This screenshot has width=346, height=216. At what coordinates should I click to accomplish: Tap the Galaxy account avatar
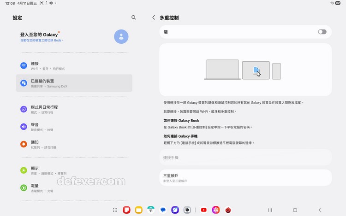(x=121, y=36)
